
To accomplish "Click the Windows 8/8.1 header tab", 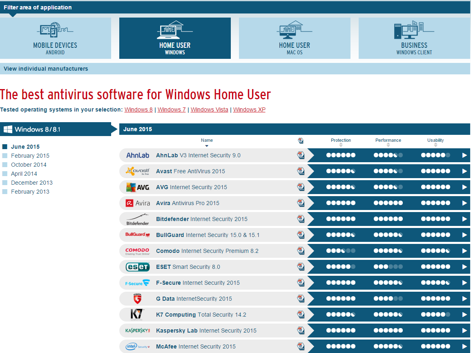I will [56, 129].
